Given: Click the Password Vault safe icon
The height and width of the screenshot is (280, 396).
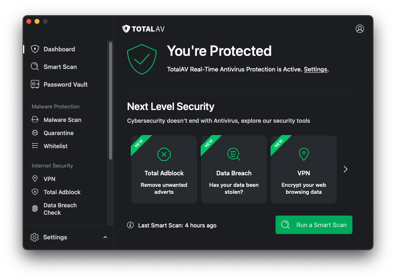Looking at the screenshot, I should pyautogui.click(x=35, y=84).
